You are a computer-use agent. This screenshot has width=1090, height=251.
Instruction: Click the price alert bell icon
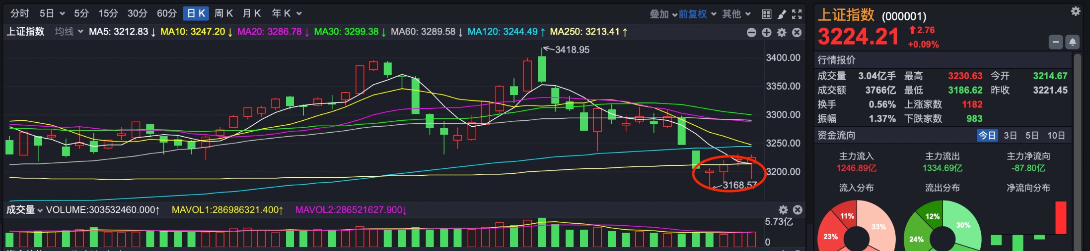coord(1073,43)
